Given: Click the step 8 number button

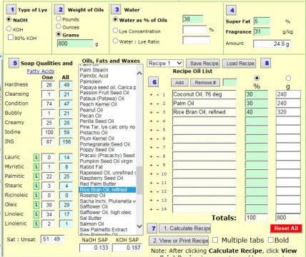Looking at the screenshot, I should [266, 64].
